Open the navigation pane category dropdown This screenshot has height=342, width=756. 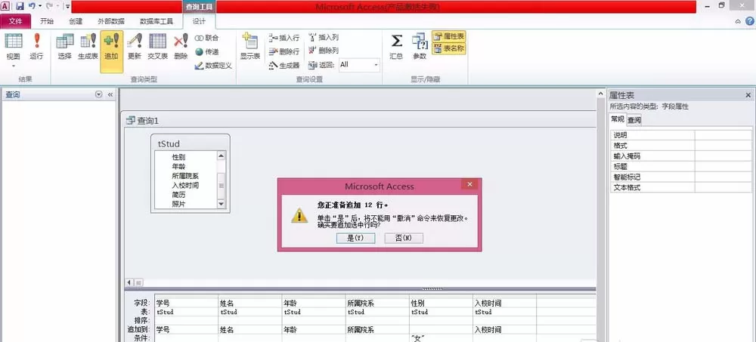tap(99, 95)
